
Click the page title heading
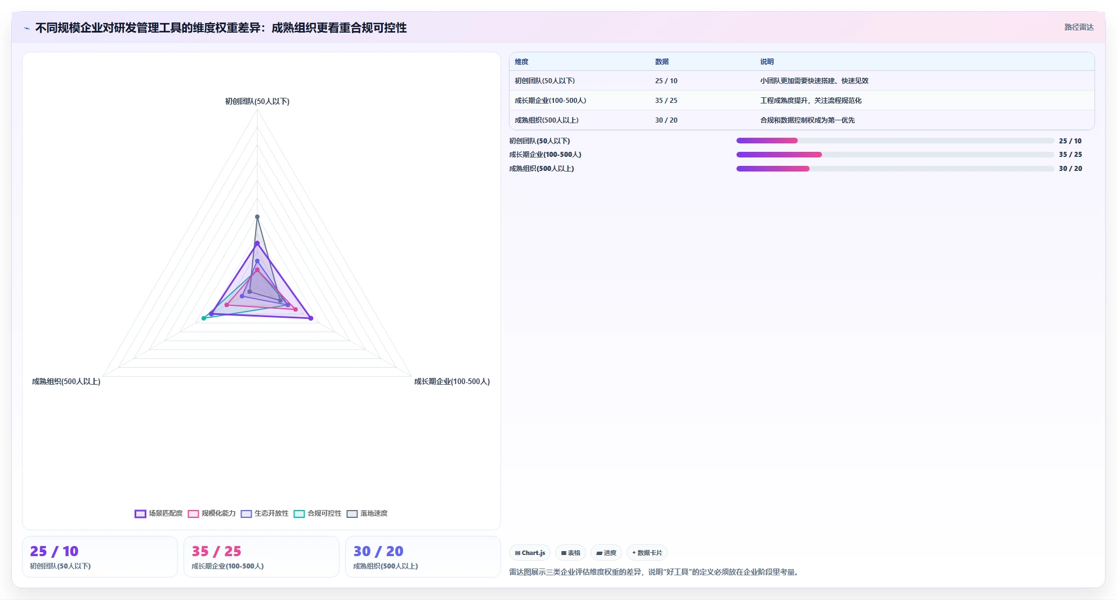click(x=221, y=28)
